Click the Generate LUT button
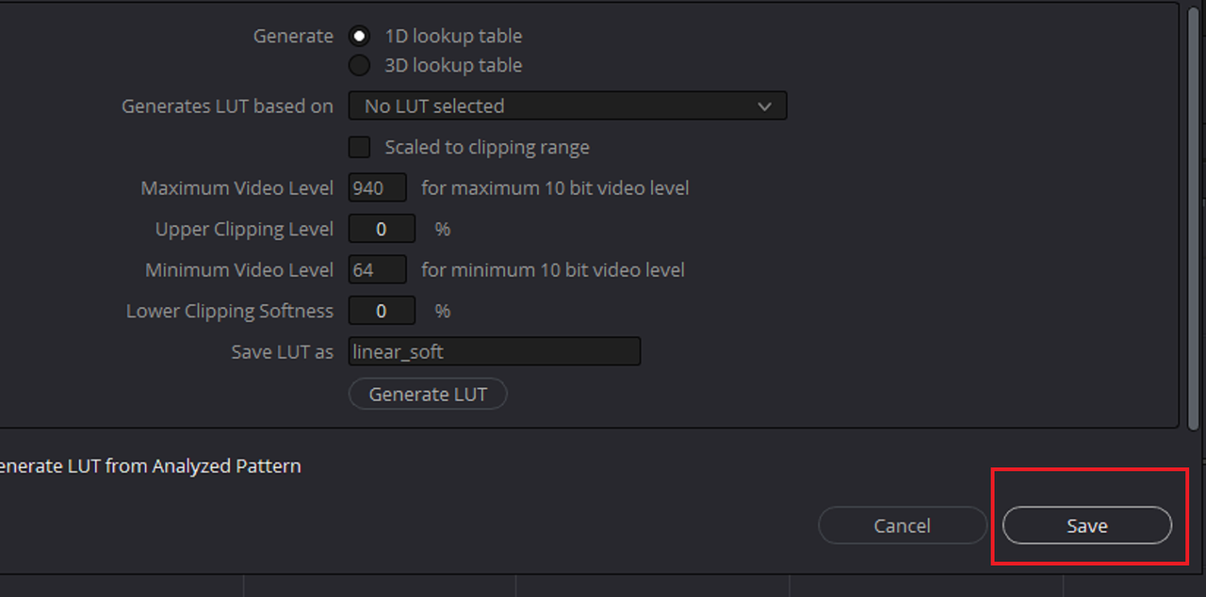This screenshot has height=597, width=1206. [428, 395]
